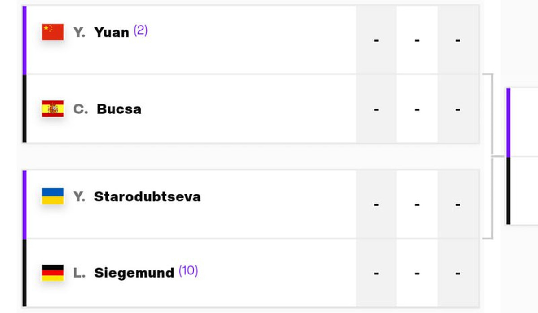Click the Ukraine flag beside Starodubtseva
This screenshot has width=538, height=313.
click(52, 196)
